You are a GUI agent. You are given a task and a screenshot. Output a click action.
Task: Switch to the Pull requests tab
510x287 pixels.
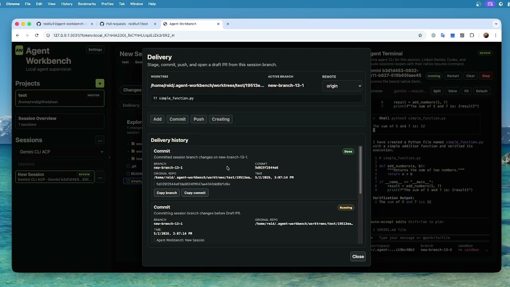point(127,24)
